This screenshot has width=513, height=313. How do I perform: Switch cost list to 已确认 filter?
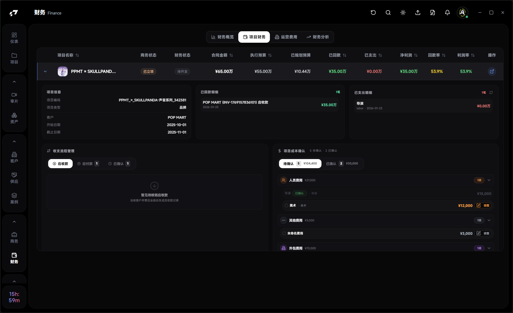pyautogui.click(x=342, y=164)
